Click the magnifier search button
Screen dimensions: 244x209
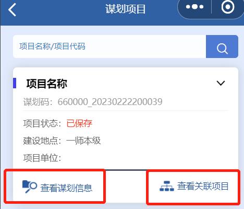click(222, 47)
